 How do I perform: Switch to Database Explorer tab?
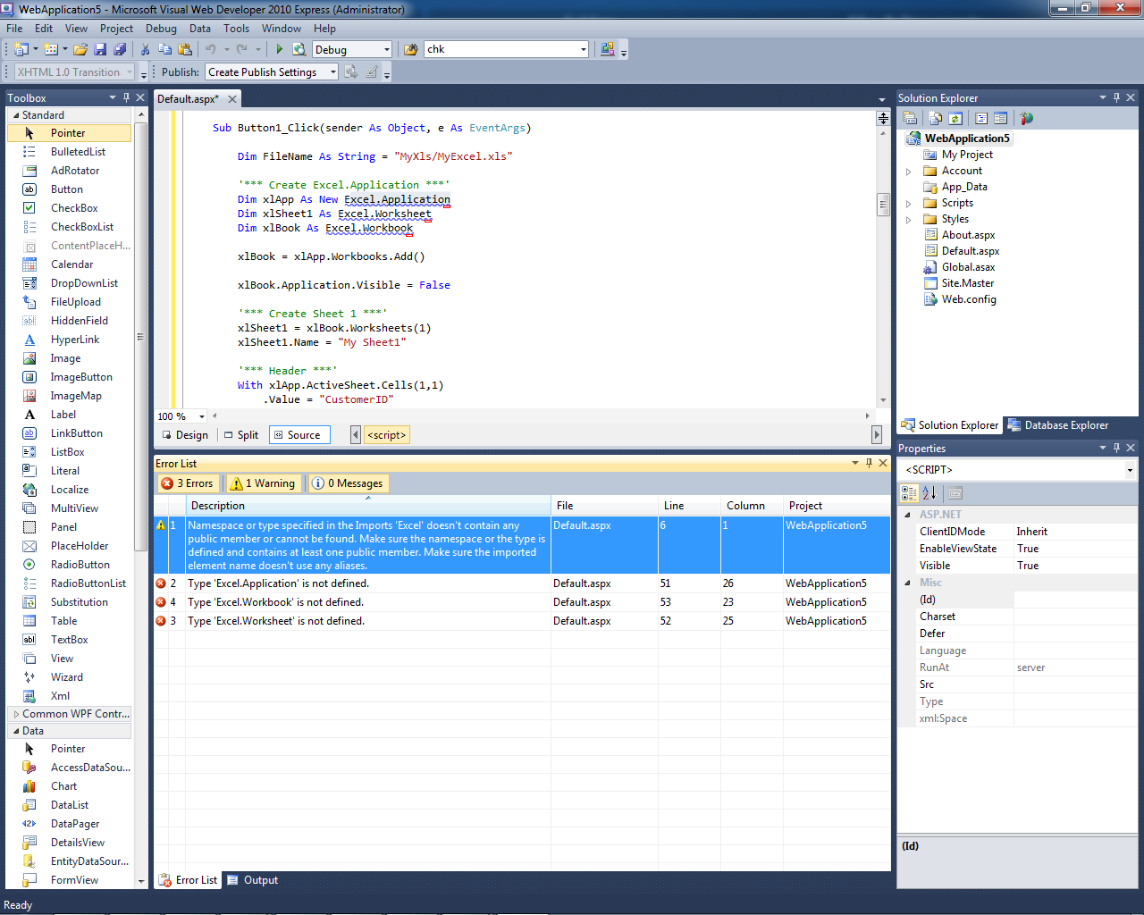[x=1058, y=425]
